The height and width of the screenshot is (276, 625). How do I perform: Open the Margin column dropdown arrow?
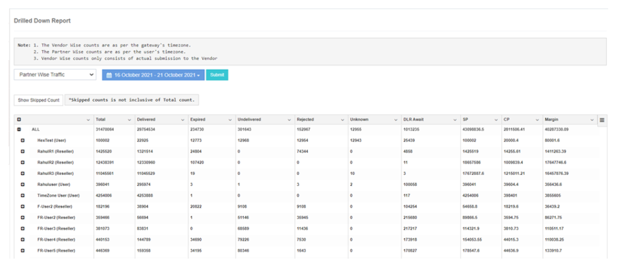tap(590, 120)
